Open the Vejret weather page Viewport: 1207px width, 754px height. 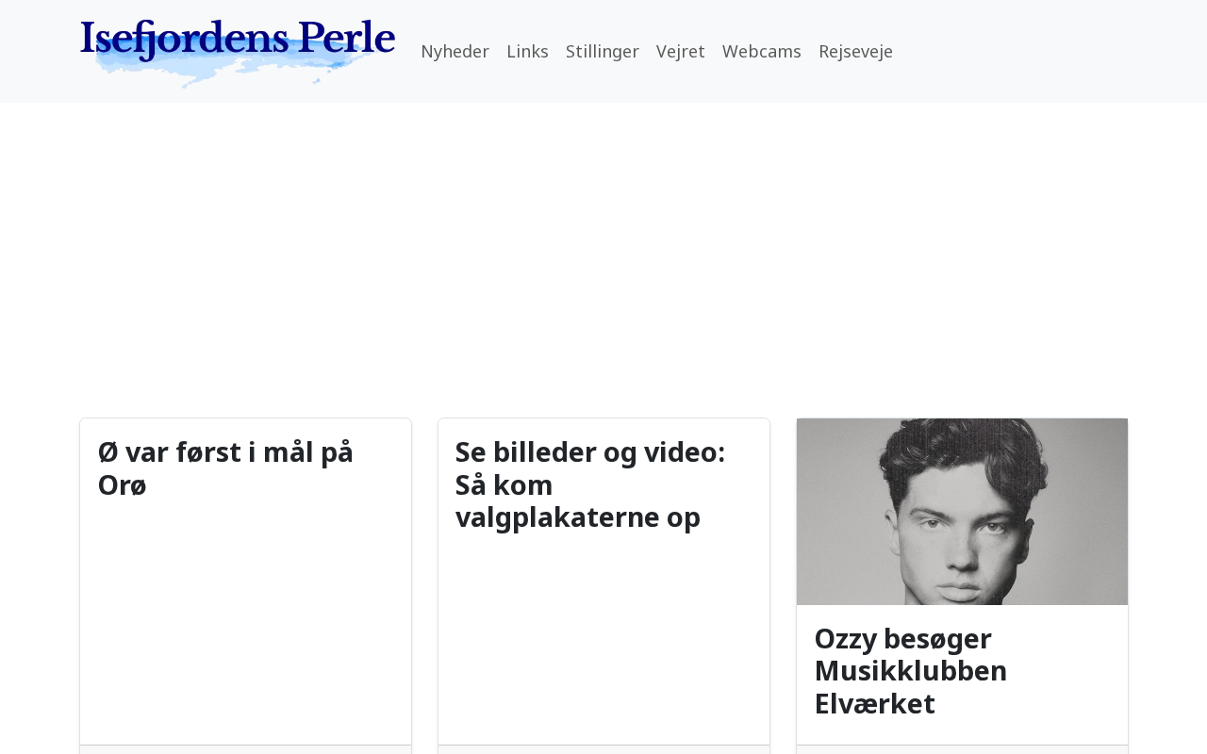(x=680, y=52)
